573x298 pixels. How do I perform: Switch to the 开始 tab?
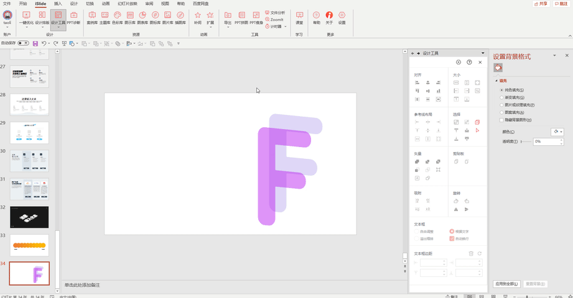point(23,4)
